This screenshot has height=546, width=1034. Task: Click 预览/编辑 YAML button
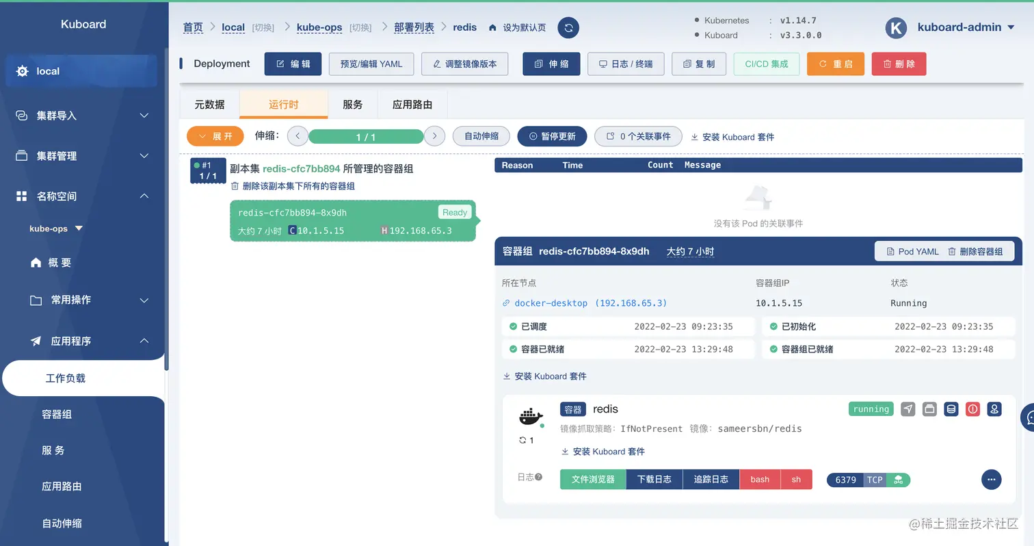pyautogui.click(x=371, y=64)
